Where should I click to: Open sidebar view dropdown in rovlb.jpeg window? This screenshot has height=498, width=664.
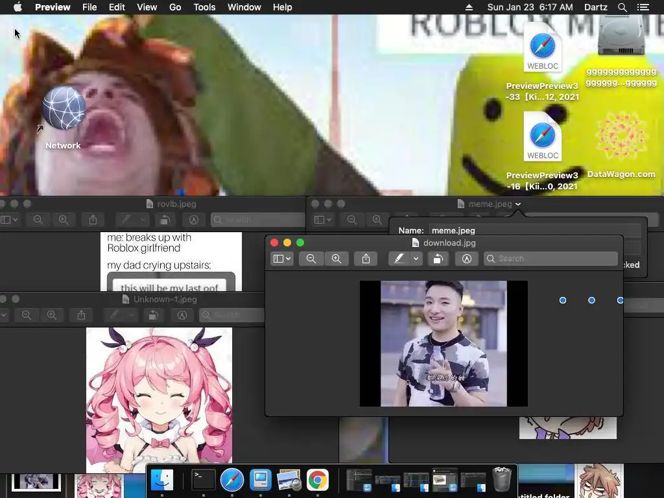tap(9, 220)
